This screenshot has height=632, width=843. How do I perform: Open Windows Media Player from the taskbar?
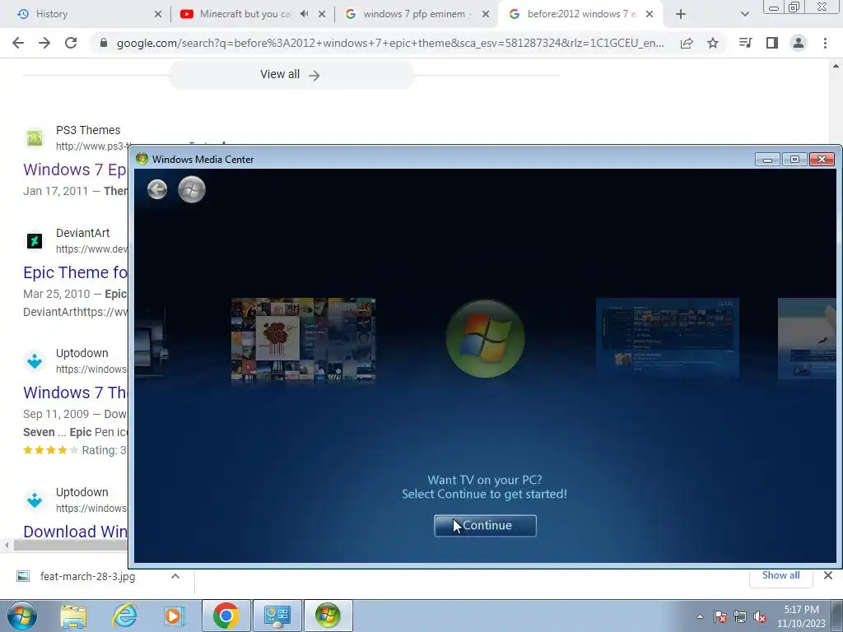(173, 616)
